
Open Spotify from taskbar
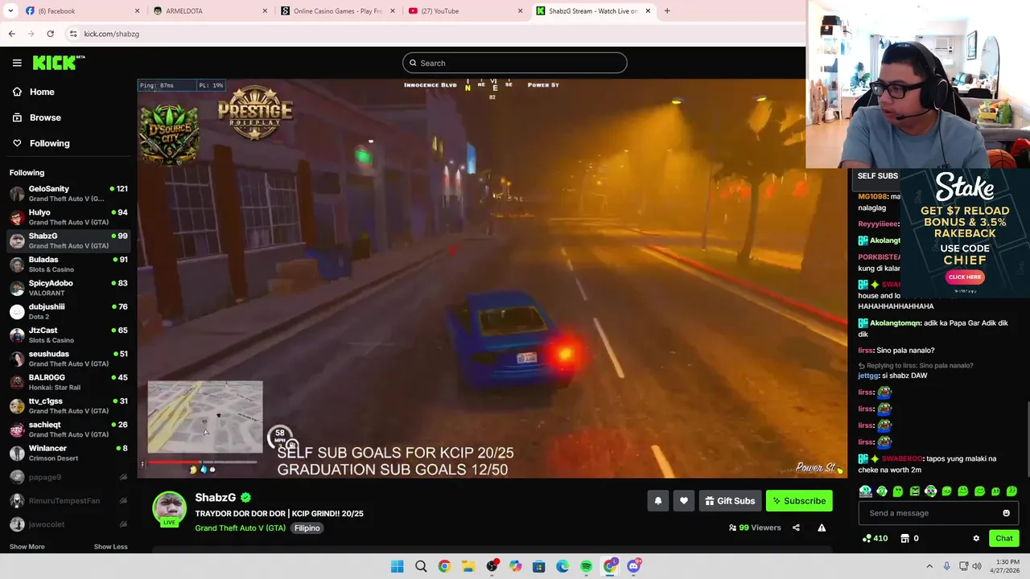[x=586, y=567]
